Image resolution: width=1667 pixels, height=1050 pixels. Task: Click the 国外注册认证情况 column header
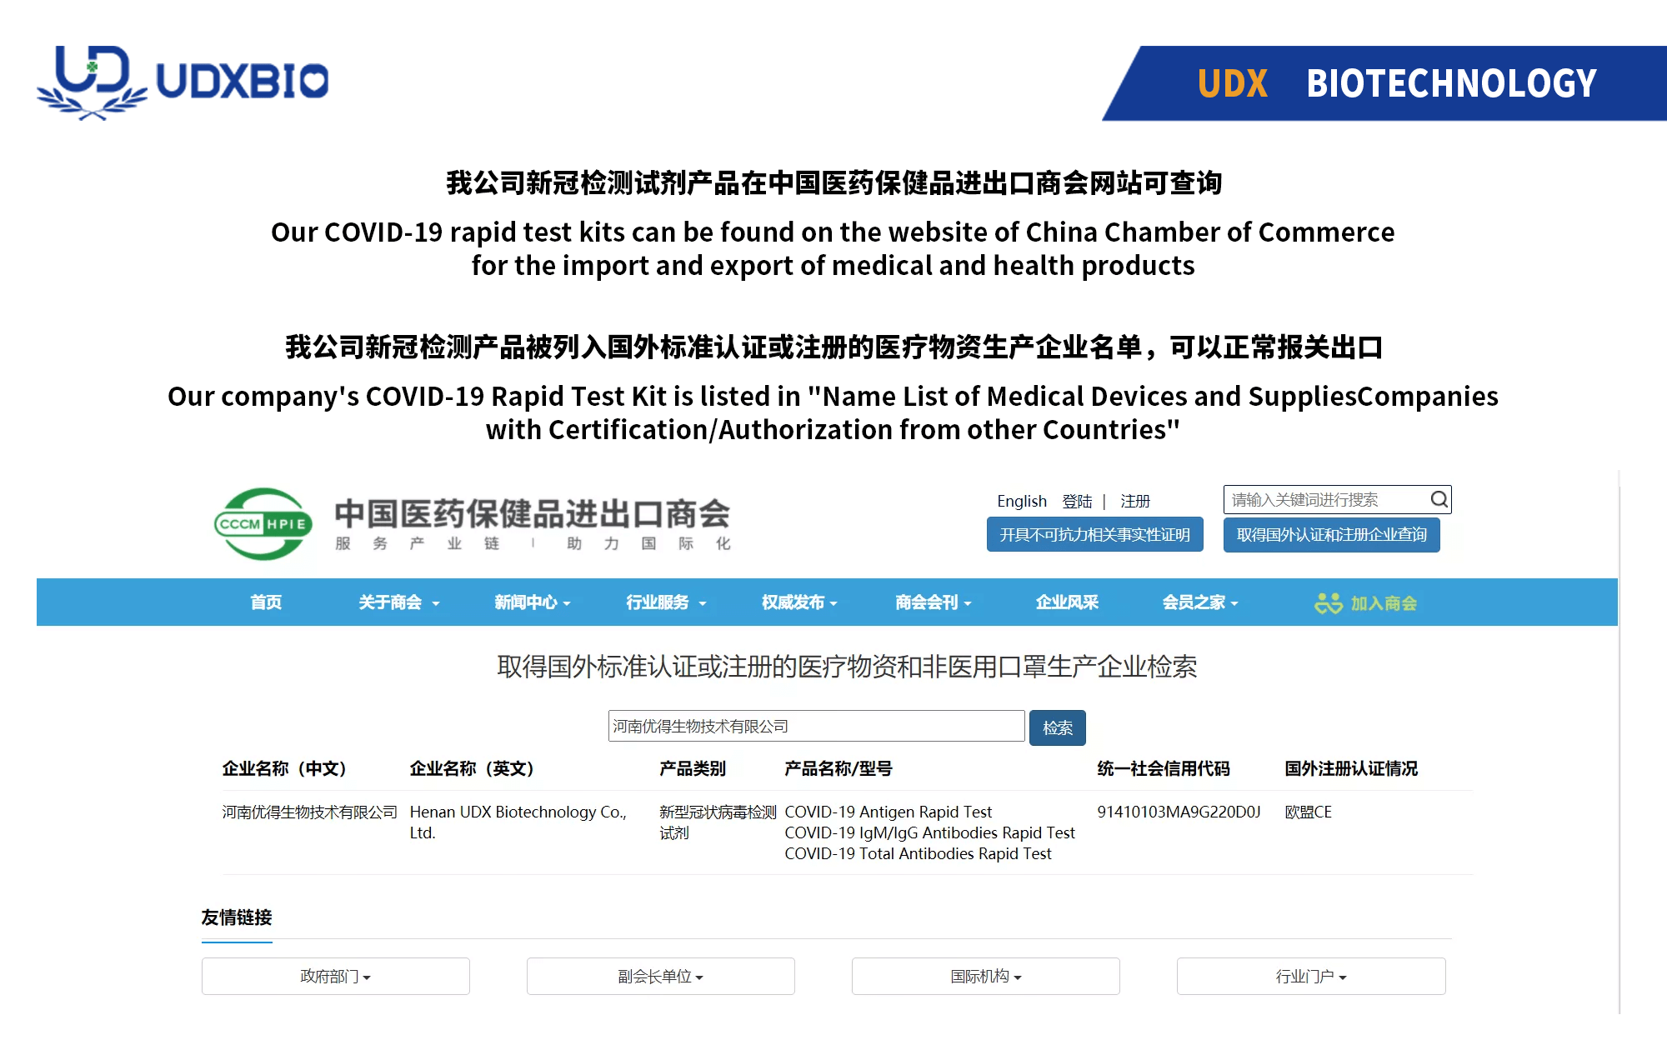[1350, 768]
